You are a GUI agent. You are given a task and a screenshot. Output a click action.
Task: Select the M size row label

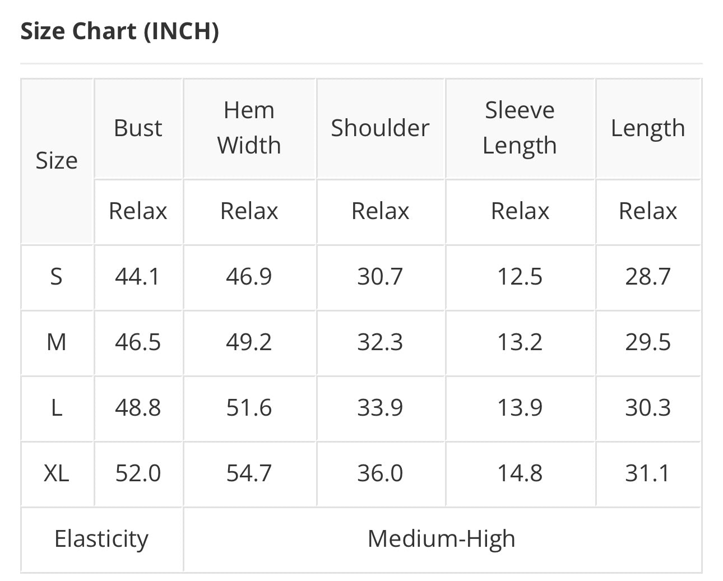pyautogui.click(x=57, y=342)
